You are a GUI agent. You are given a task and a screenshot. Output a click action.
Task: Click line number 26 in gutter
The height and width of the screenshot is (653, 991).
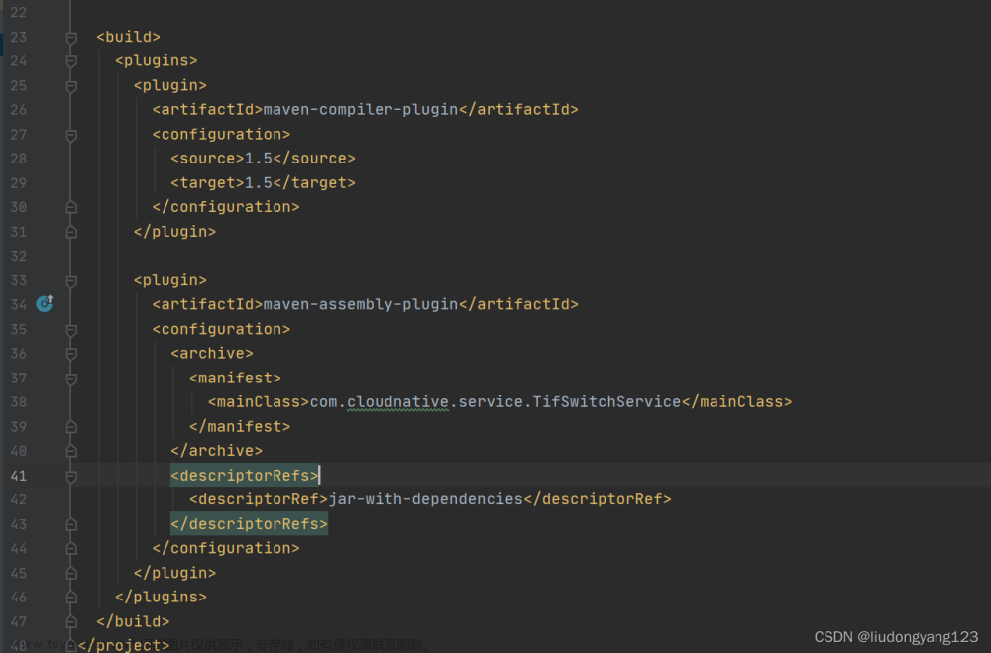[x=18, y=110]
